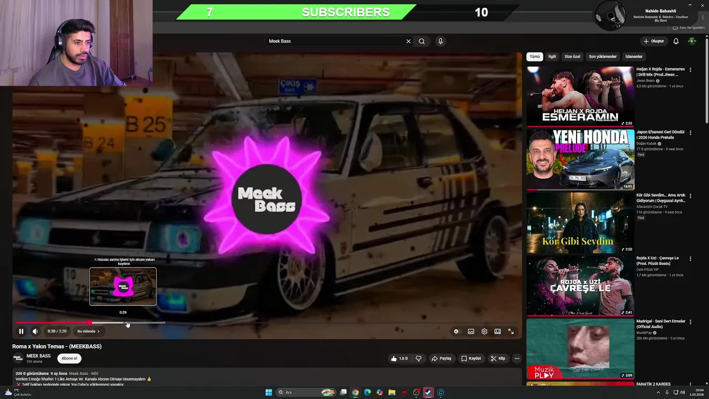The width and height of the screenshot is (709, 399).
Task: Click the Oluştur create button
Action: 654,41
